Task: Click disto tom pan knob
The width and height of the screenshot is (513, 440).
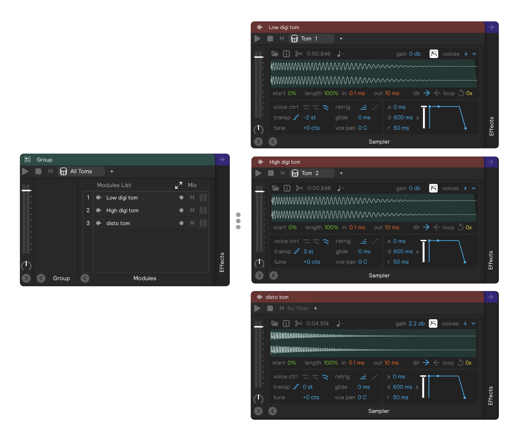Action: [259, 399]
